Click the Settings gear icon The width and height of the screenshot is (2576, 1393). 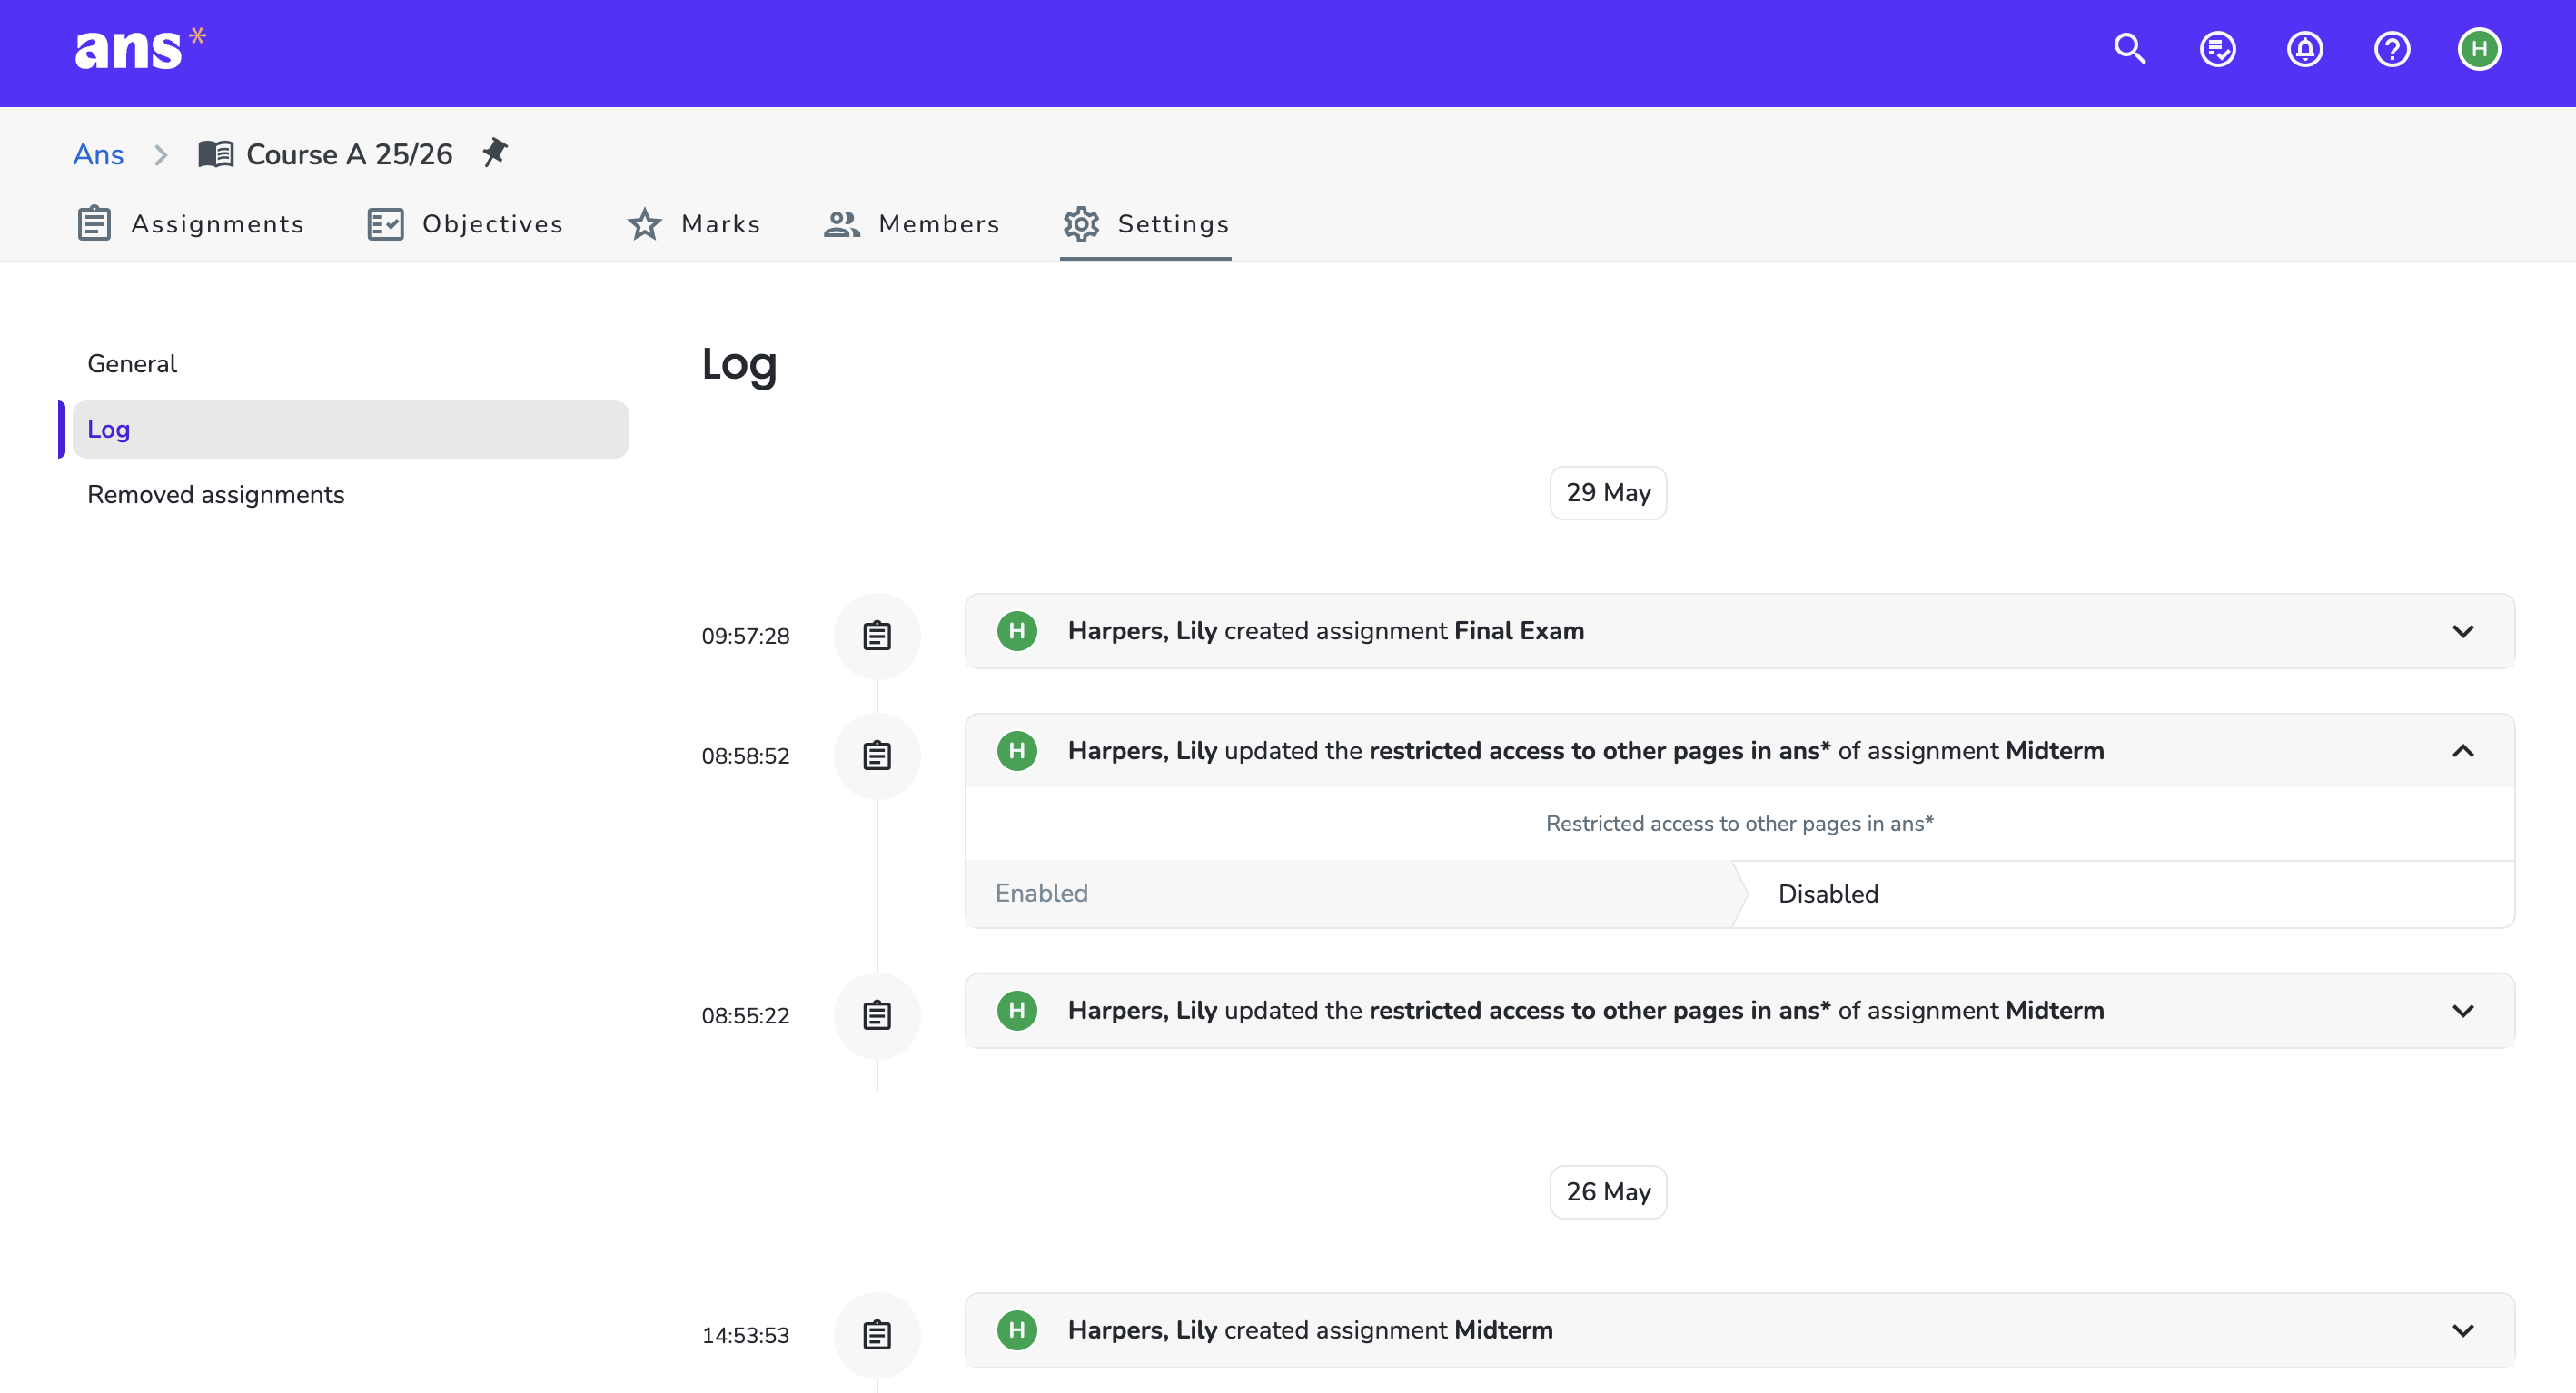[x=1081, y=224]
